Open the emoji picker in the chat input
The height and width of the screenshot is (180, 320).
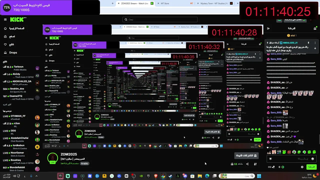312,159
